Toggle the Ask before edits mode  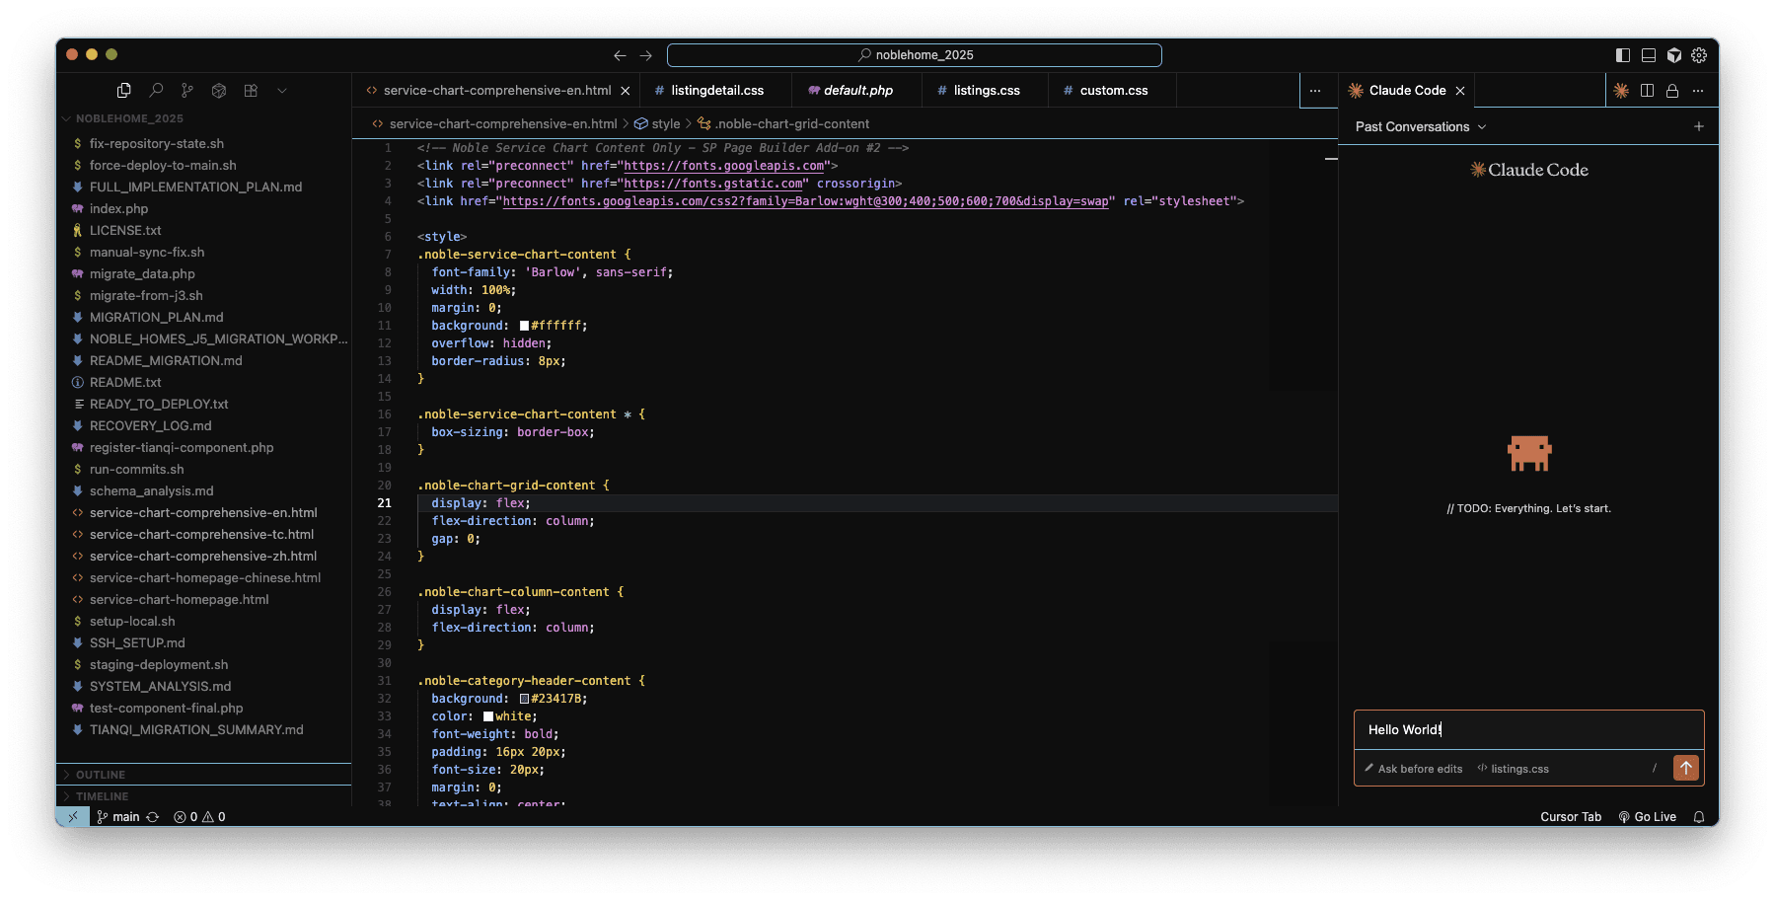tap(1414, 769)
